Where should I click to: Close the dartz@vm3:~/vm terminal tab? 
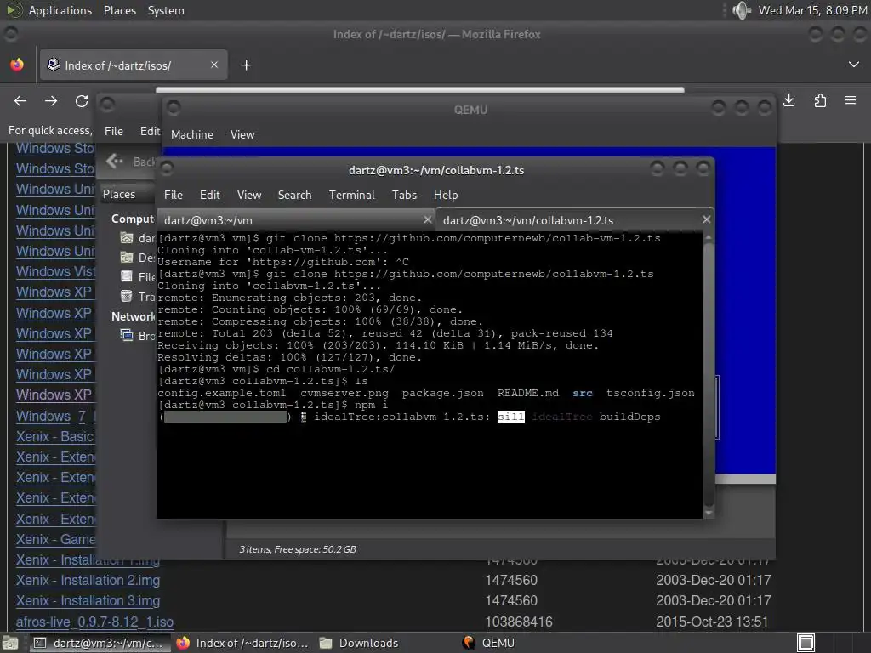click(x=427, y=220)
